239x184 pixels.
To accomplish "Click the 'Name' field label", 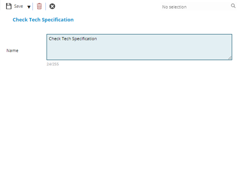I will 12,51.
